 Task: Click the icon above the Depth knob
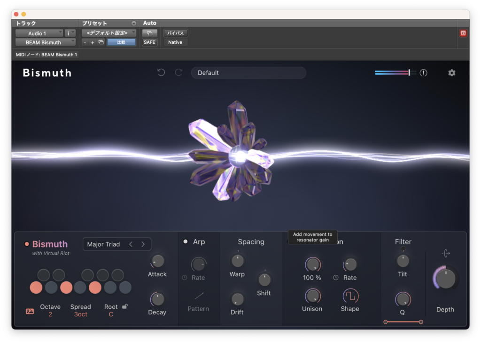pos(446,253)
